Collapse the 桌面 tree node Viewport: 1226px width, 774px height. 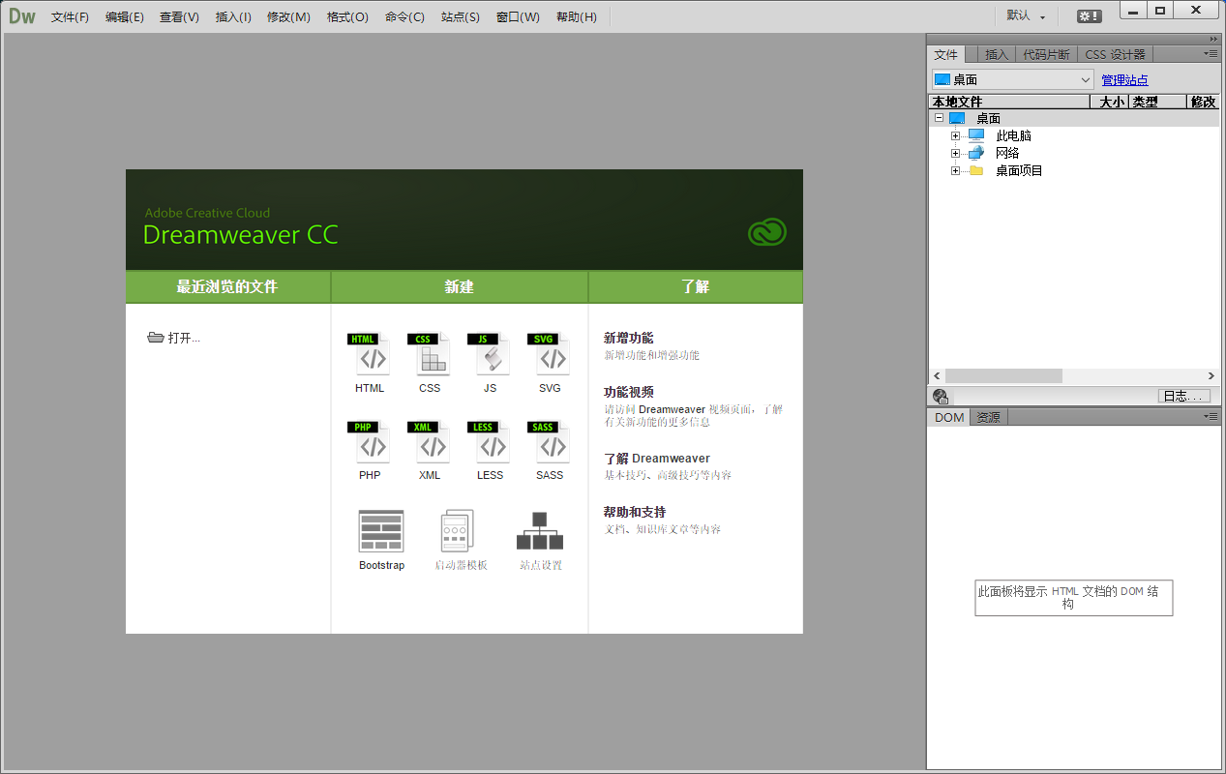coord(939,118)
